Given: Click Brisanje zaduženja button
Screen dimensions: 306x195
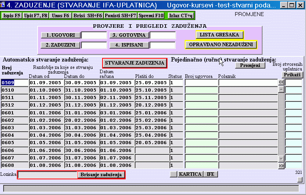Looking at the screenshot, I should (101, 175).
